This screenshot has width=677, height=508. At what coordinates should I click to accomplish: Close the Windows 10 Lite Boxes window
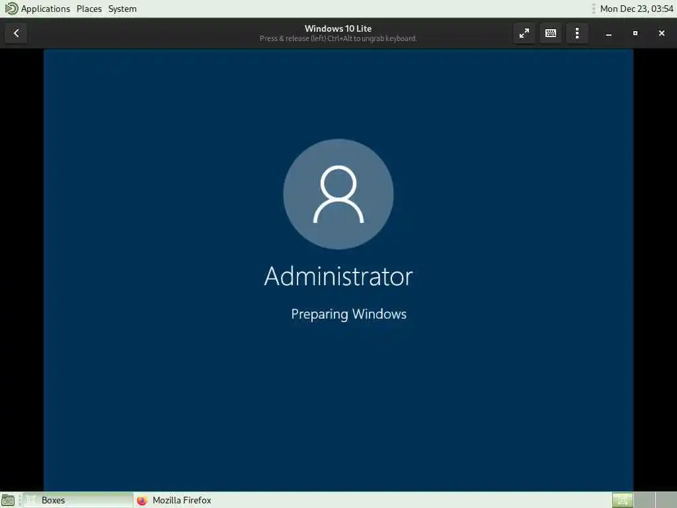[x=661, y=33]
